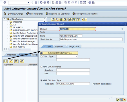Click the tree horizontal scrollbar handle

click(x=20, y=49)
